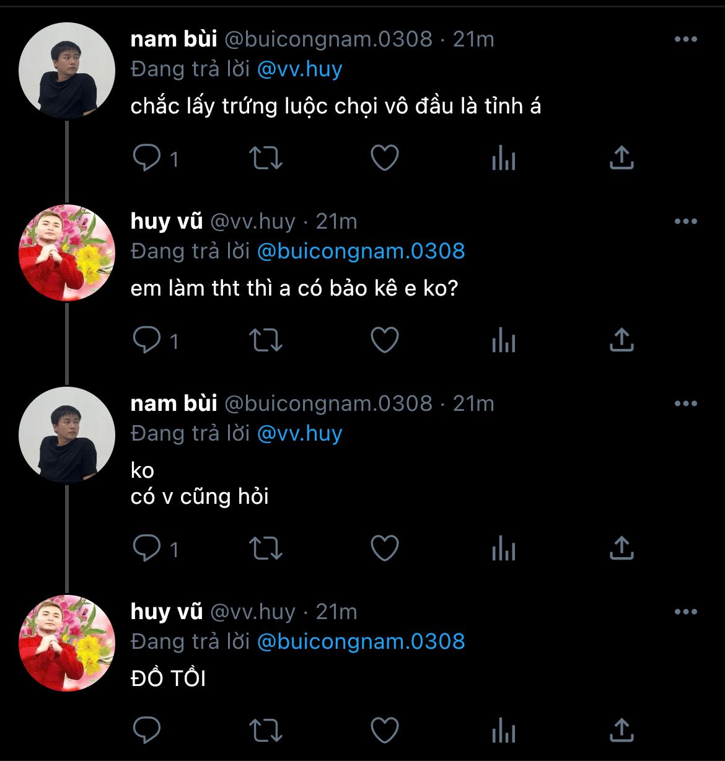Reply to the "ĐỒ TỒI" tweet
The image size is (725, 761).
coord(147,730)
